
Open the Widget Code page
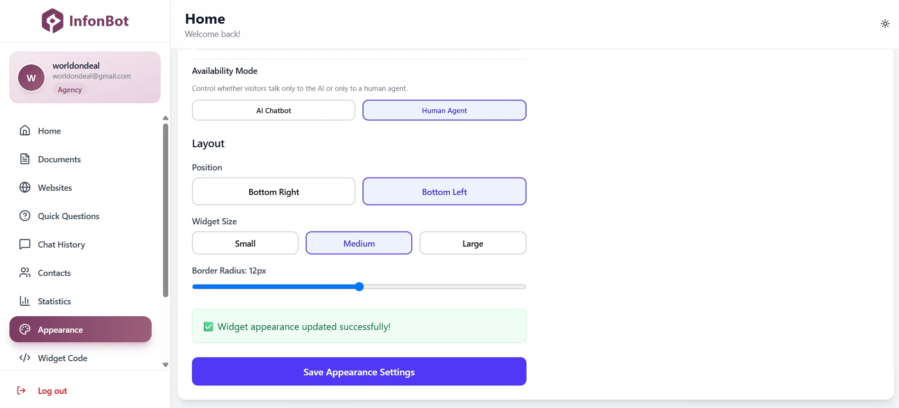coord(81,358)
